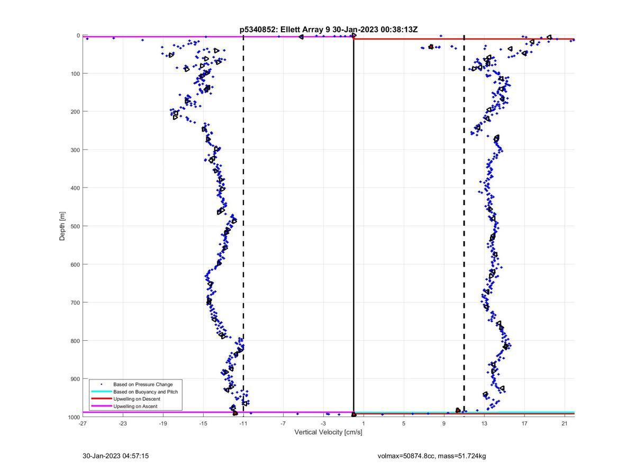
Task: Click x-axis tick label -3
Action: [x=323, y=423]
